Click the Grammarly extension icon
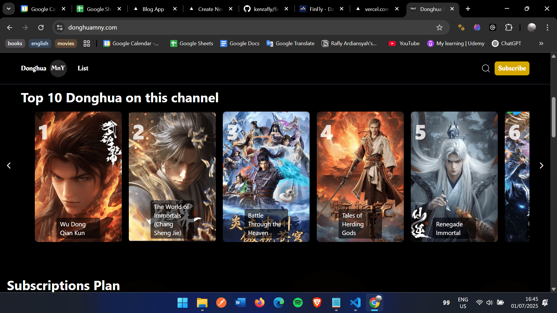 tap(493, 28)
